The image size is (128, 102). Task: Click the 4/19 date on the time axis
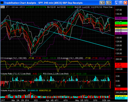(x=66, y=100)
